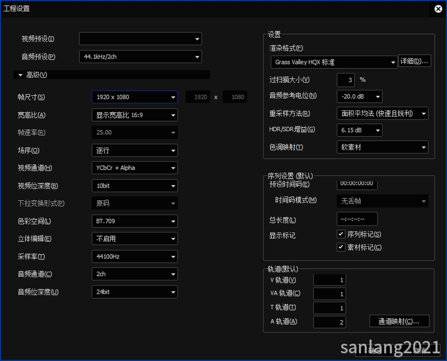Open the 场序 逐行 dropdown
Screen dimensions: 447x361
[x=135, y=150]
